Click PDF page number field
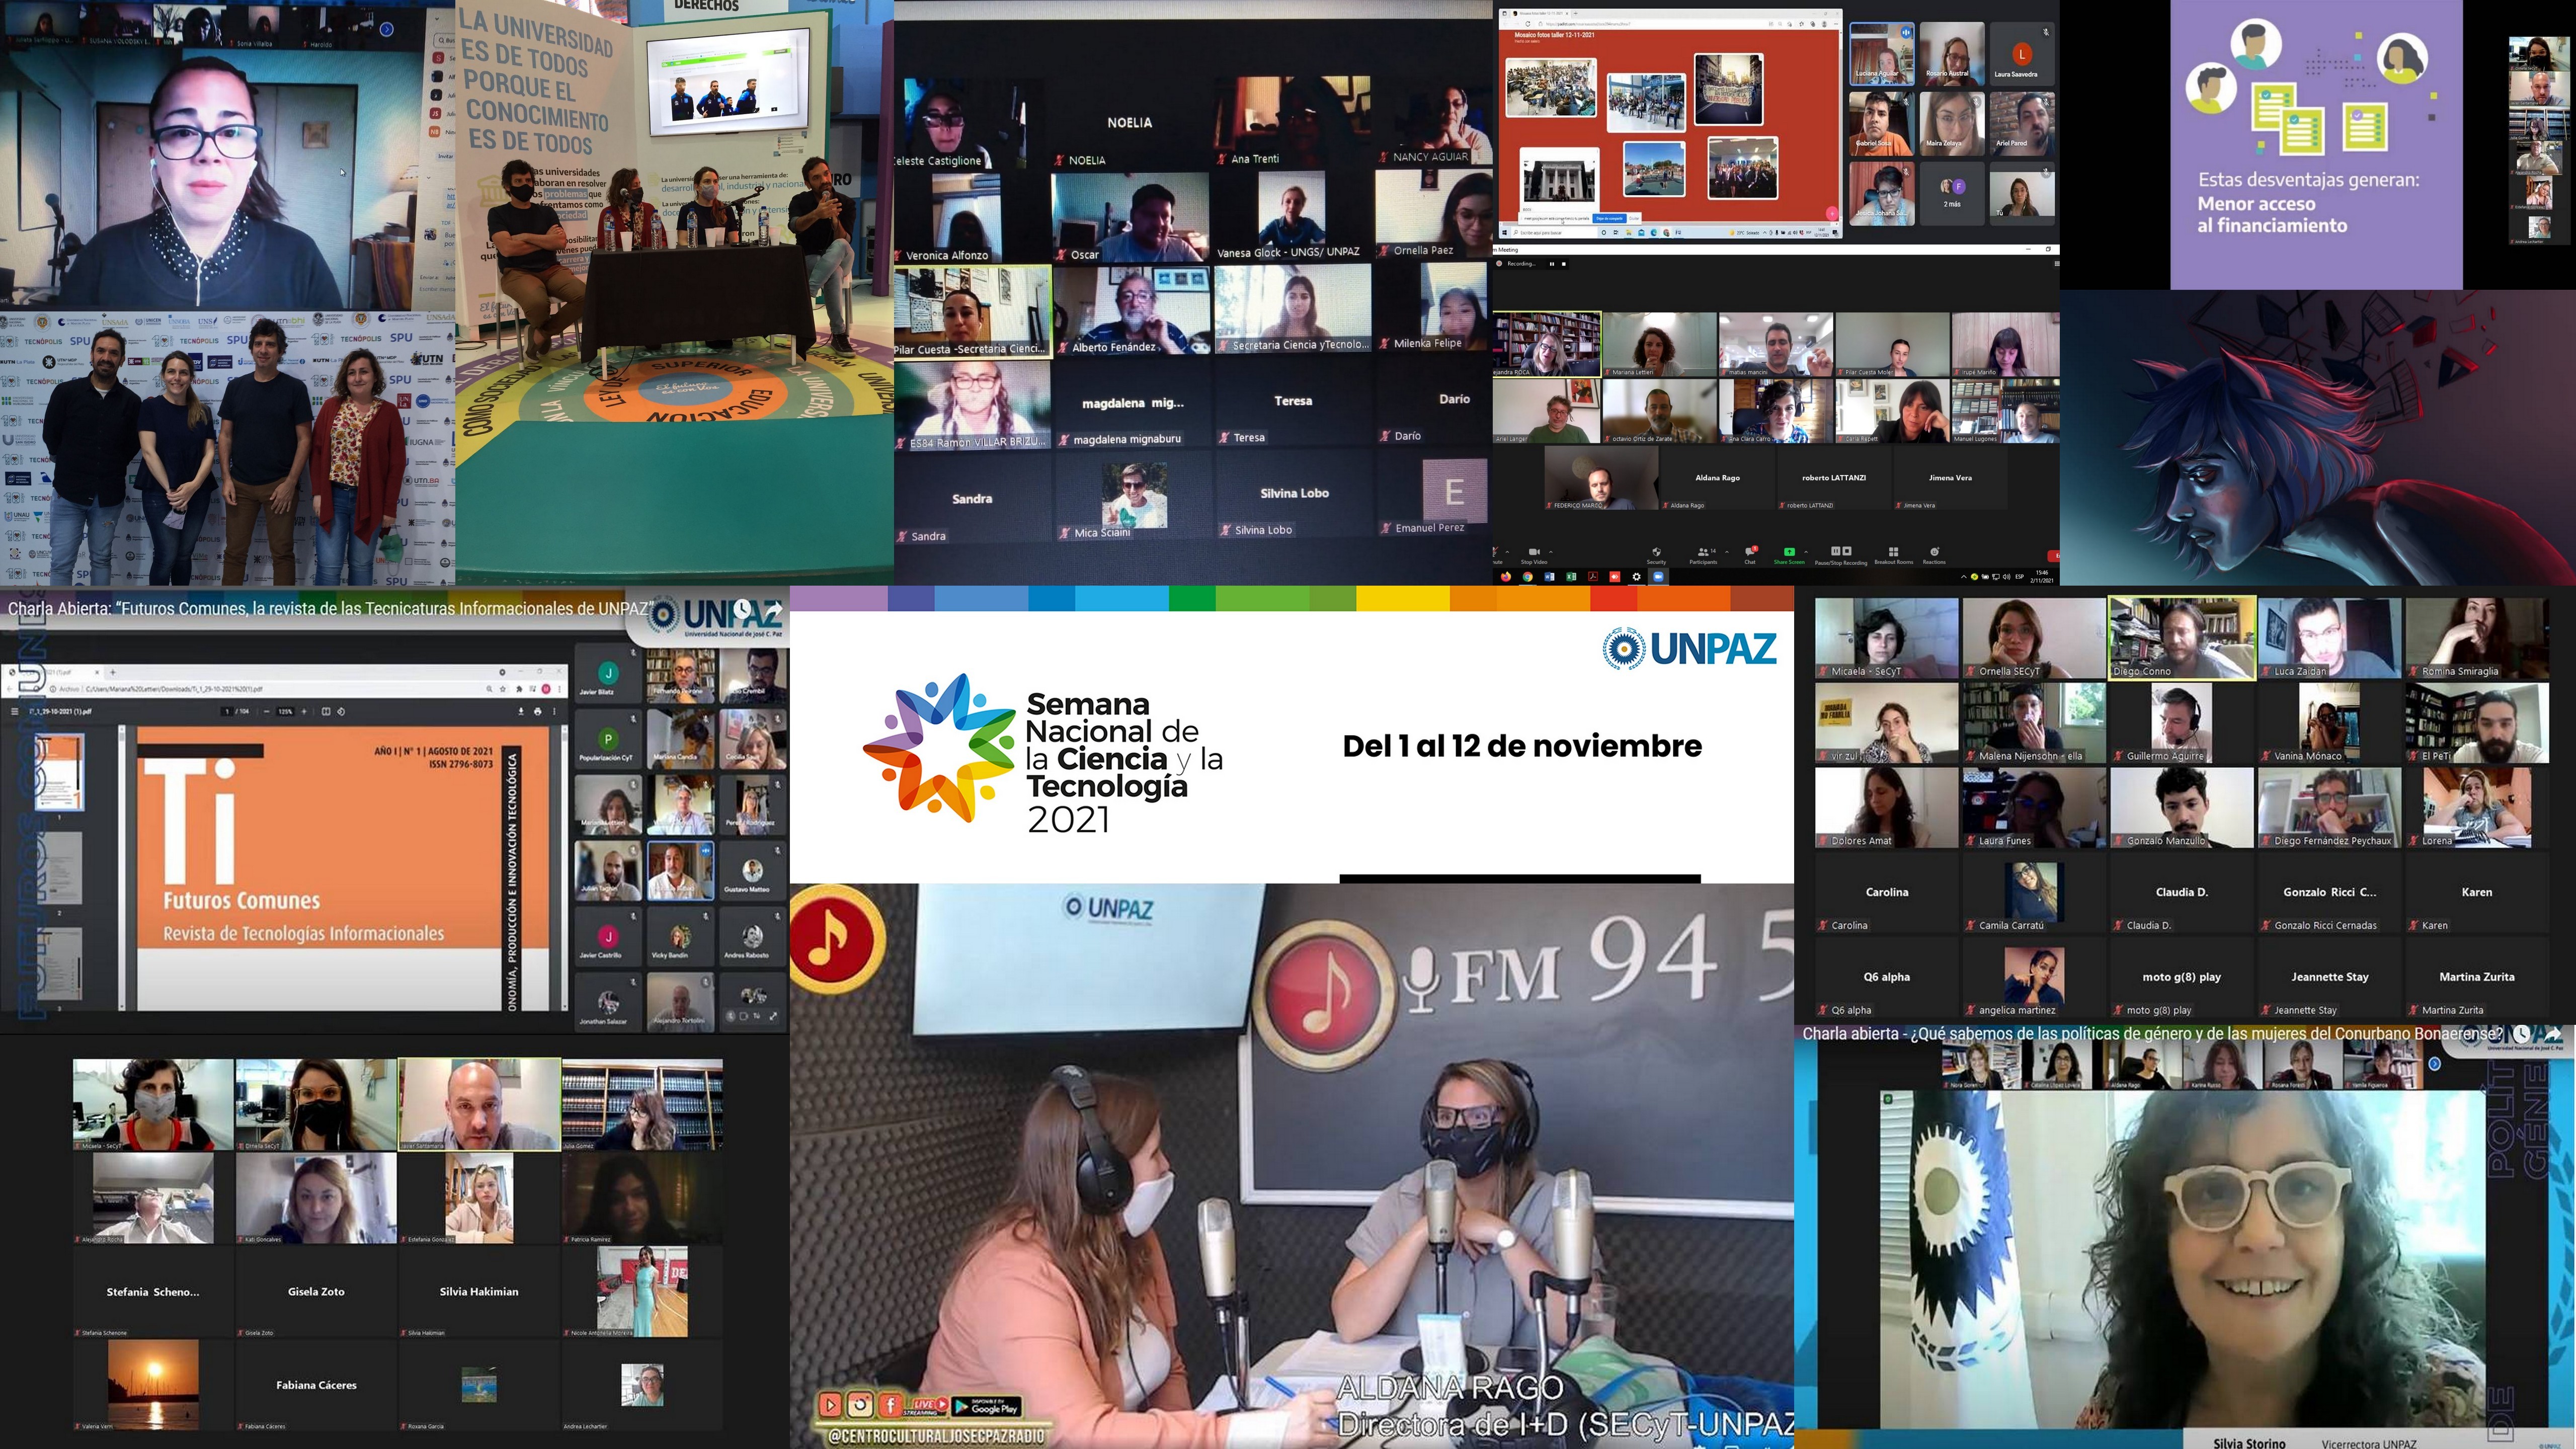 [227, 712]
